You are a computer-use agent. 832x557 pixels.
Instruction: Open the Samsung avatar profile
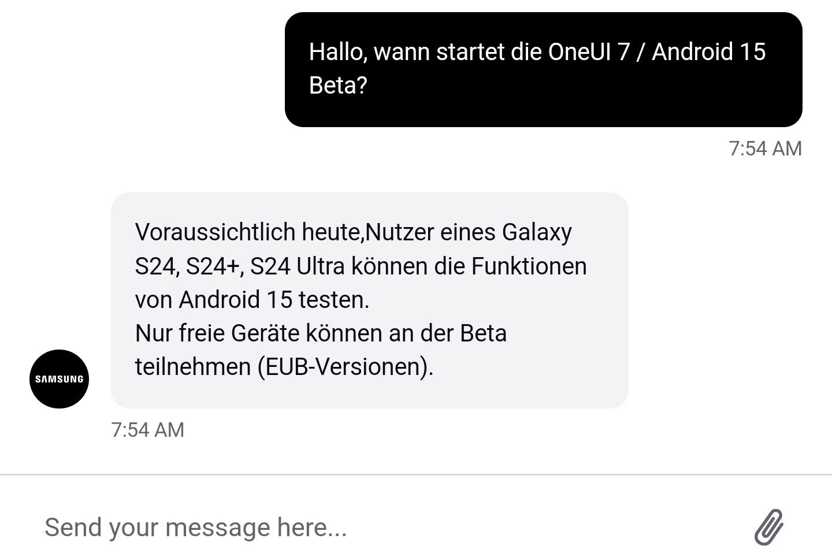pos(59,379)
